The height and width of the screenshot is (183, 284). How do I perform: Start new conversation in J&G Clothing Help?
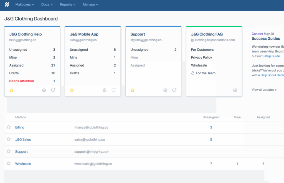coord(53,90)
